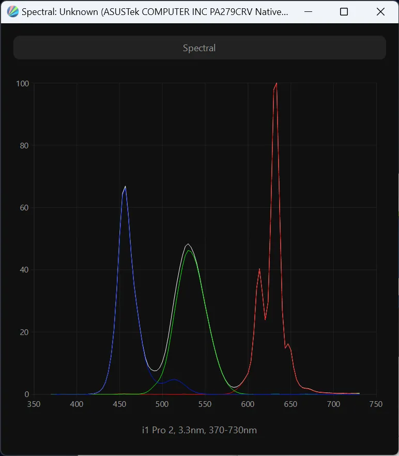Maximize the Spectral window
399x456 pixels.
[x=344, y=11]
